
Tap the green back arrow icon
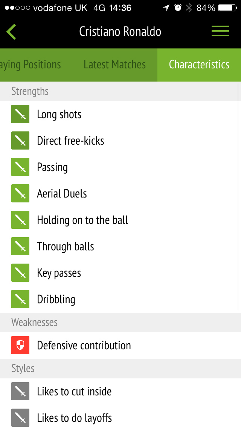(x=11, y=31)
